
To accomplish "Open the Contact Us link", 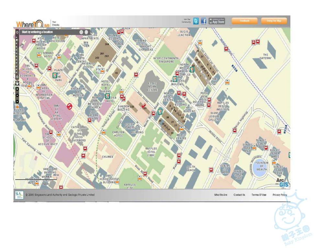I will [x=239, y=195].
